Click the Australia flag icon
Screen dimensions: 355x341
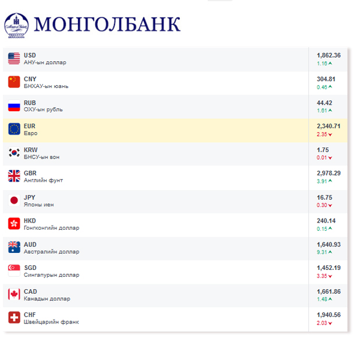[14, 248]
